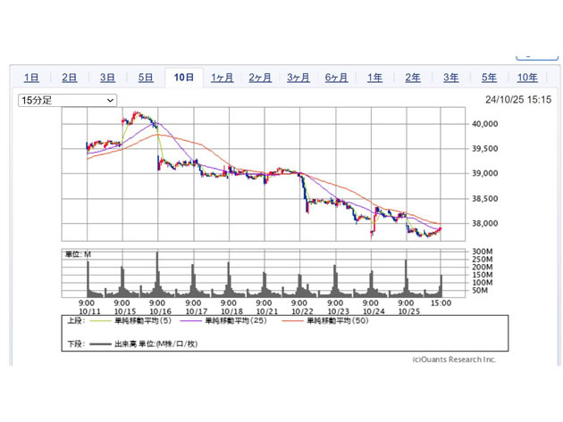Open the 3年 chart tab
The width and height of the screenshot is (563, 422).
[451, 78]
